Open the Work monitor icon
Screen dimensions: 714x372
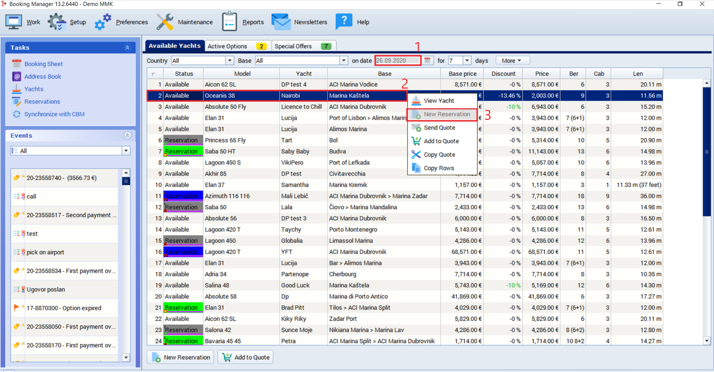click(13, 22)
